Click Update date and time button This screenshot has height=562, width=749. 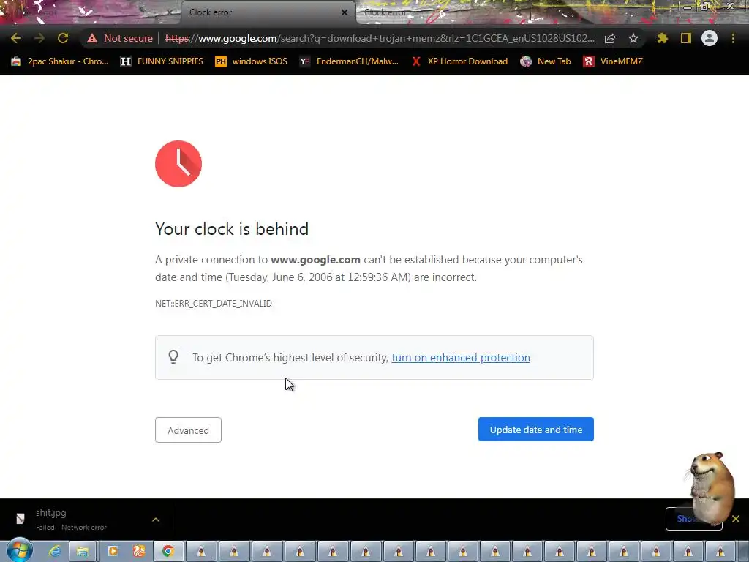[x=536, y=430]
